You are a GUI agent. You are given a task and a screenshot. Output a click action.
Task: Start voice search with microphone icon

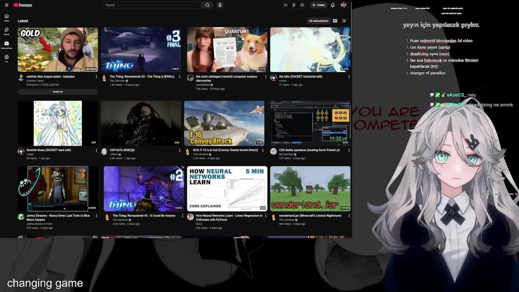point(219,5)
